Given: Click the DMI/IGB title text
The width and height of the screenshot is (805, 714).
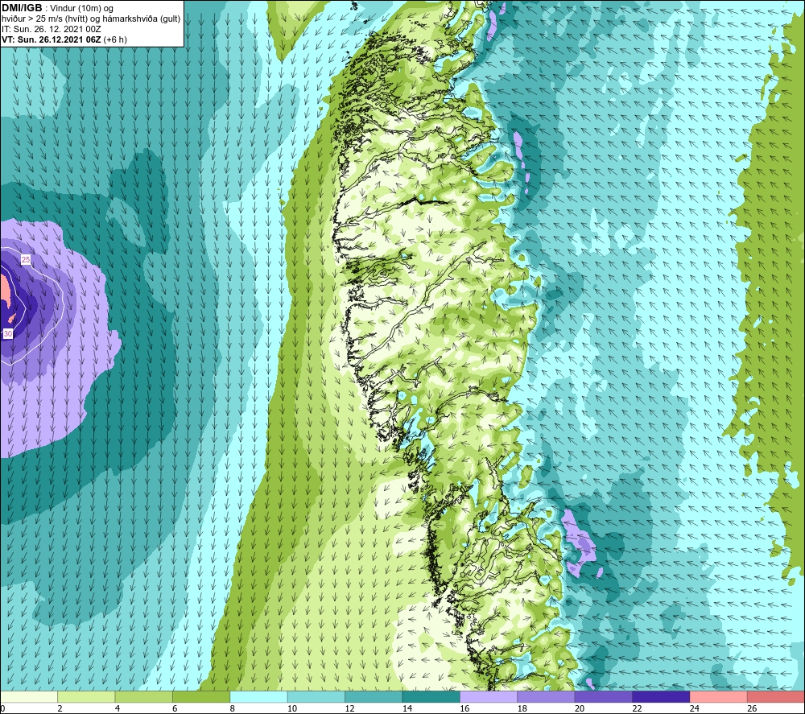Looking at the screenshot, I should 22,8.
